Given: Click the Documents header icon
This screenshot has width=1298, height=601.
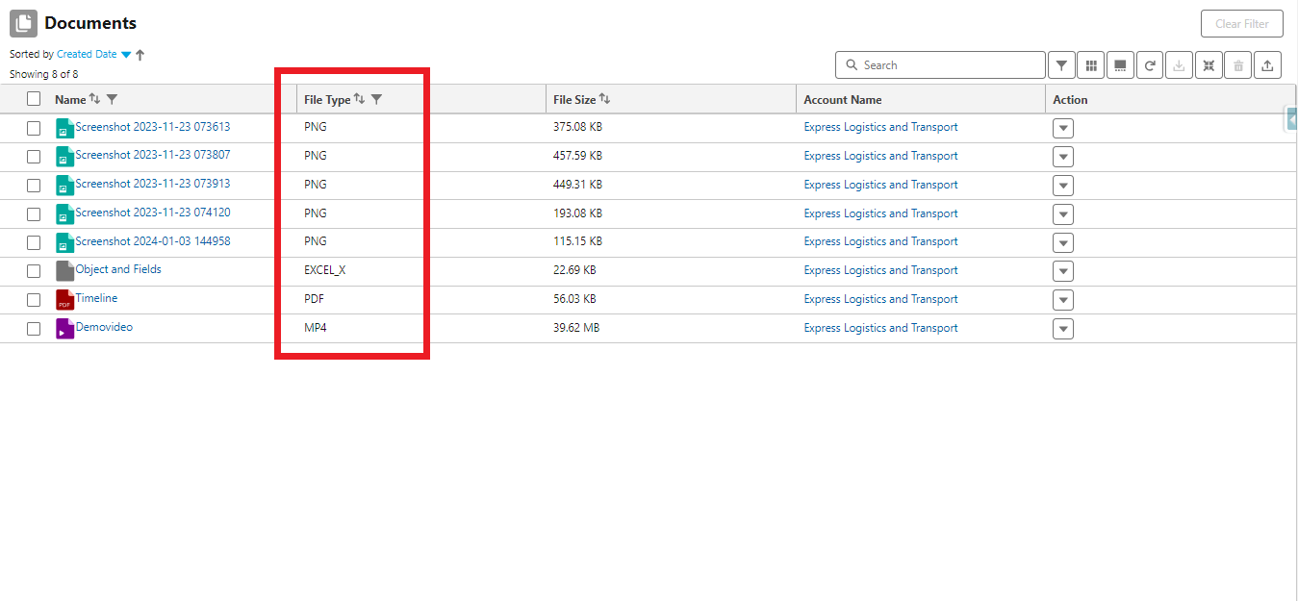Looking at the screenshot, I should 23,23.
